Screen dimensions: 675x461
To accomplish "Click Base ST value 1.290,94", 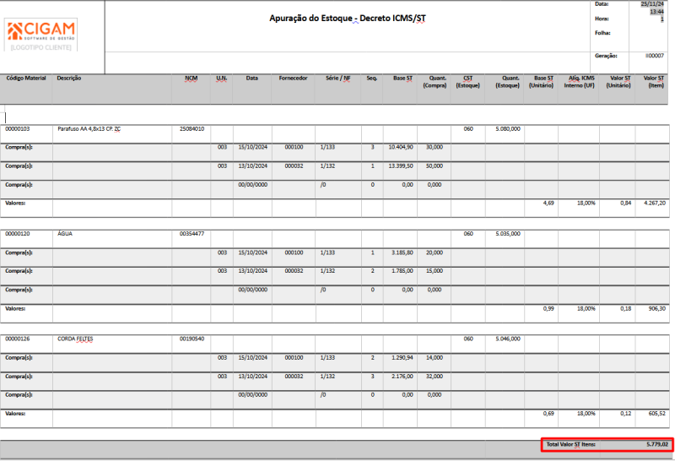I will [402, 358].
